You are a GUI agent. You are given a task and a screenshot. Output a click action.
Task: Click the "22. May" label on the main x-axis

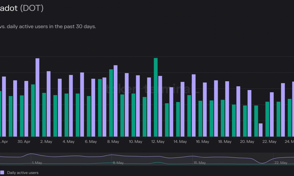pos(269,142)
